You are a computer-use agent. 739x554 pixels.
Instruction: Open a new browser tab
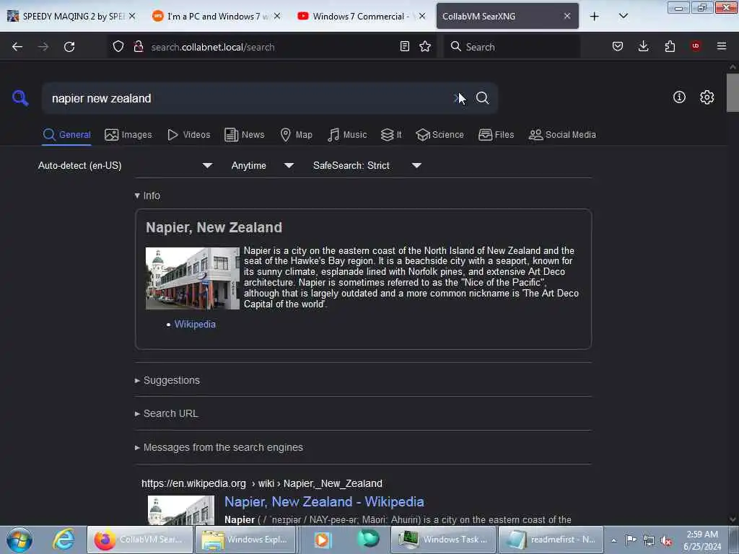point(595,17)
